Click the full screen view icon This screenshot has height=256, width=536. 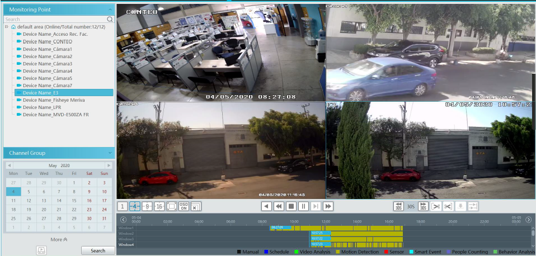(172, 206)
